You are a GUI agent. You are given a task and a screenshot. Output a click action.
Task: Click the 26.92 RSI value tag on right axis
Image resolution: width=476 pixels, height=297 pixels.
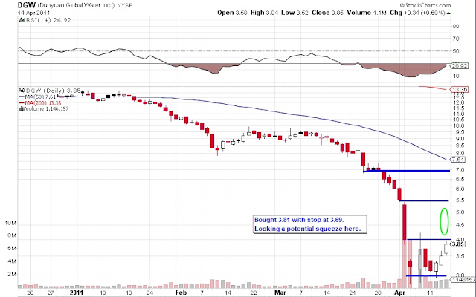click(x=460, y=65)
